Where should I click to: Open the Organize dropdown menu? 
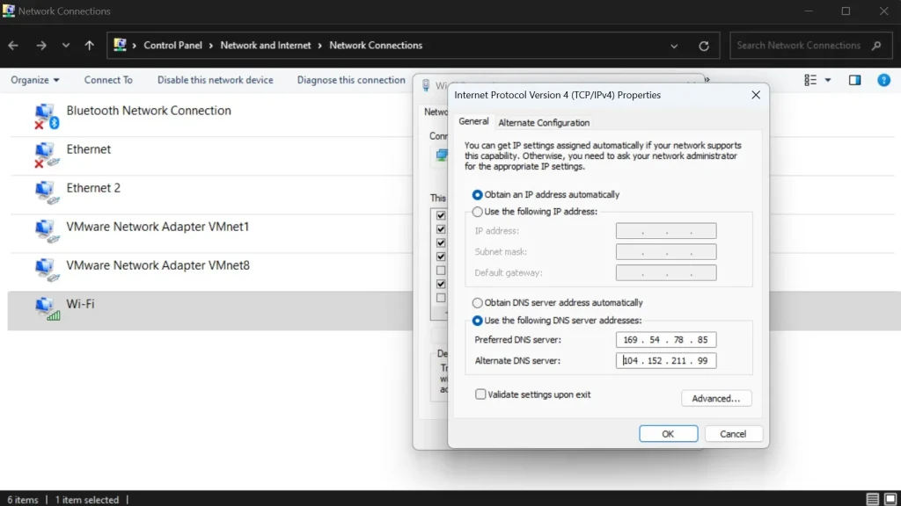(35, 80)
